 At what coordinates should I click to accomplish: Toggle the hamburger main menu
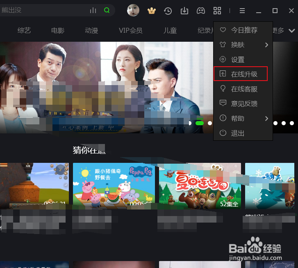242,11
